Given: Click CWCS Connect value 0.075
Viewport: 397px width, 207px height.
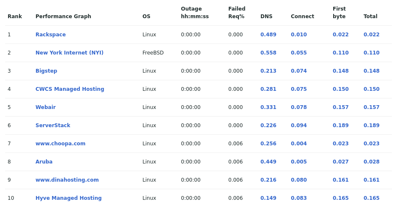Looking at the screenshot, I should tap(299, 89).
